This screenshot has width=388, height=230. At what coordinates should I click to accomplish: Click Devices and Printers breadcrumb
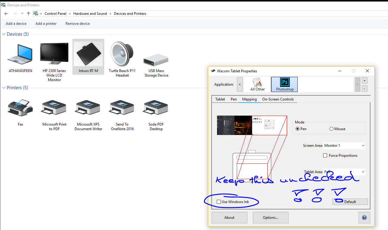[x=130, y=14]
